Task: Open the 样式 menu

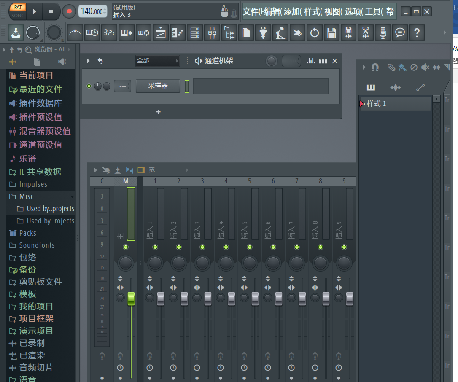Action: click(313, 11)
